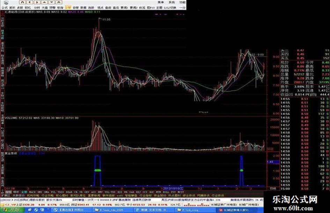330x213 pixels.
Task: Click the 15:00 trade row
Action: click(304, 189)
